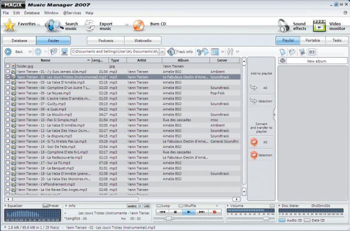Click the forward navigation arrow icon
Viewport: 350px width, 231px height.
(38, 51)
